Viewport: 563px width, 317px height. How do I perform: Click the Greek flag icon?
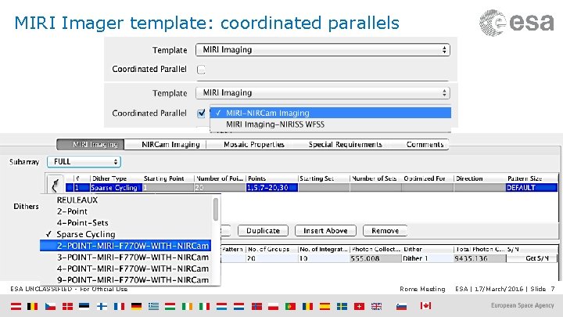tap(153, 306)
